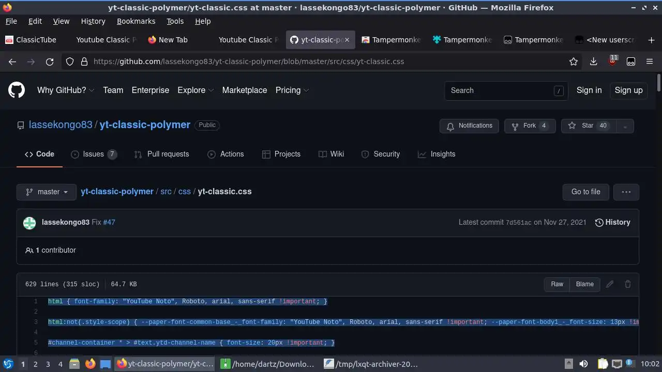
Task: Open the Issues repository tab
Action: click(x=94, y=154)
